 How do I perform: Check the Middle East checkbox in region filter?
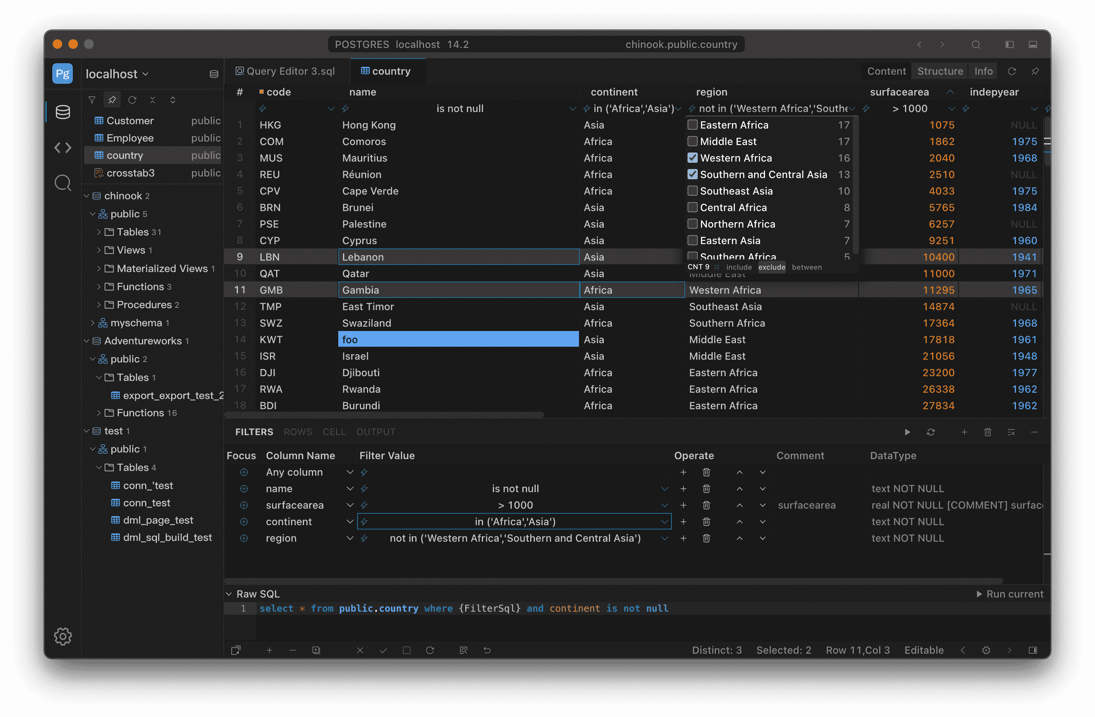tap(692, 141)
